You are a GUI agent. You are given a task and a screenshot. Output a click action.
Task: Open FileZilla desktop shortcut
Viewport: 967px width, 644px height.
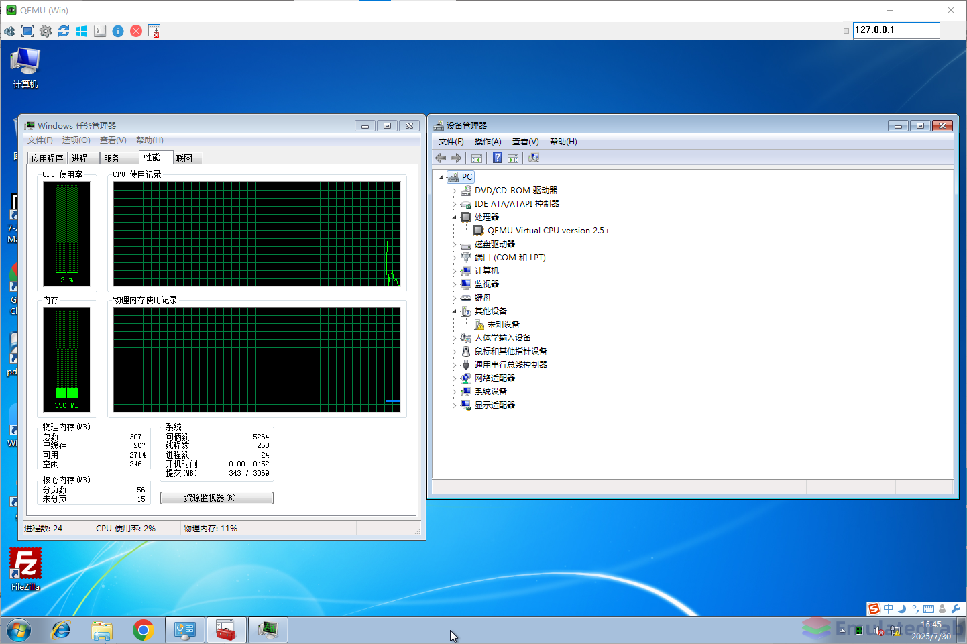(25, 570)
